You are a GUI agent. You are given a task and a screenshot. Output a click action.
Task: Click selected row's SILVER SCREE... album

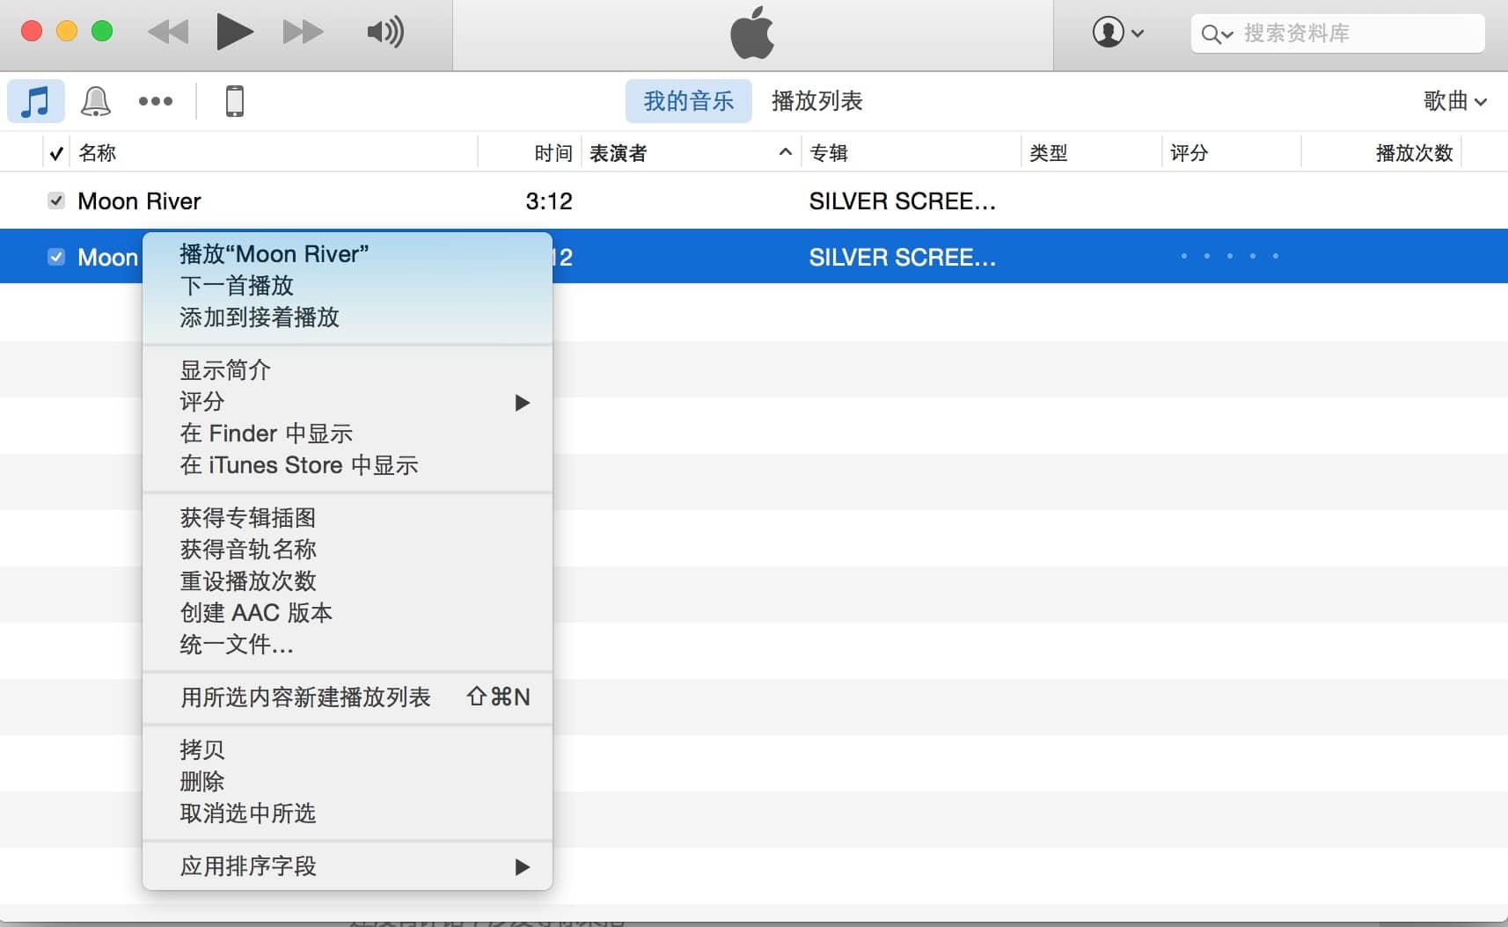pos(903,258)
